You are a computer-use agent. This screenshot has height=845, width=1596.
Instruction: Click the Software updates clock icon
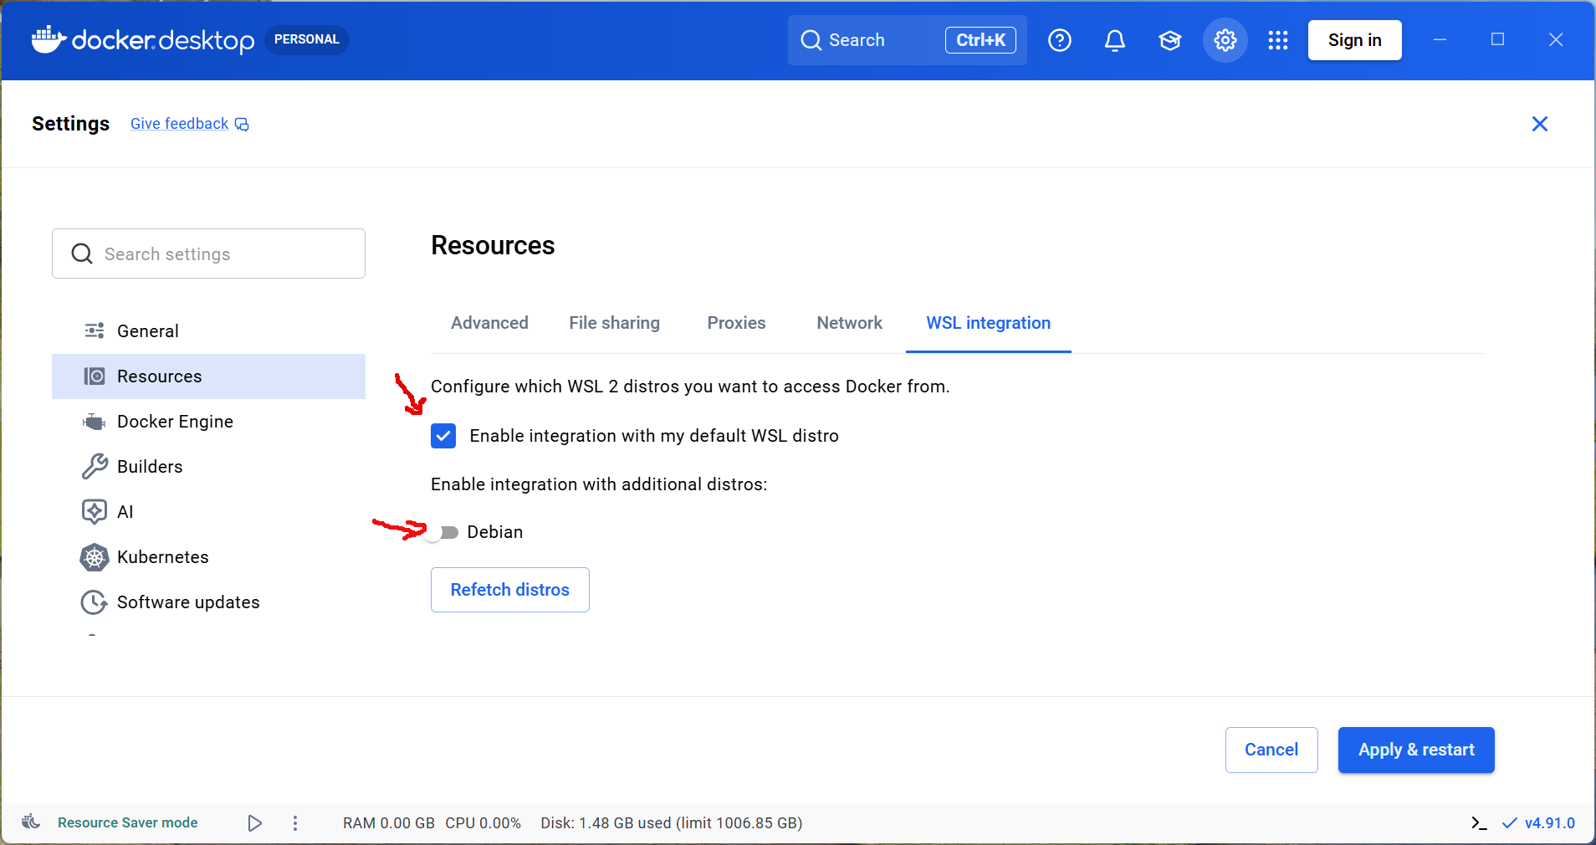click(x=94, y=602)
